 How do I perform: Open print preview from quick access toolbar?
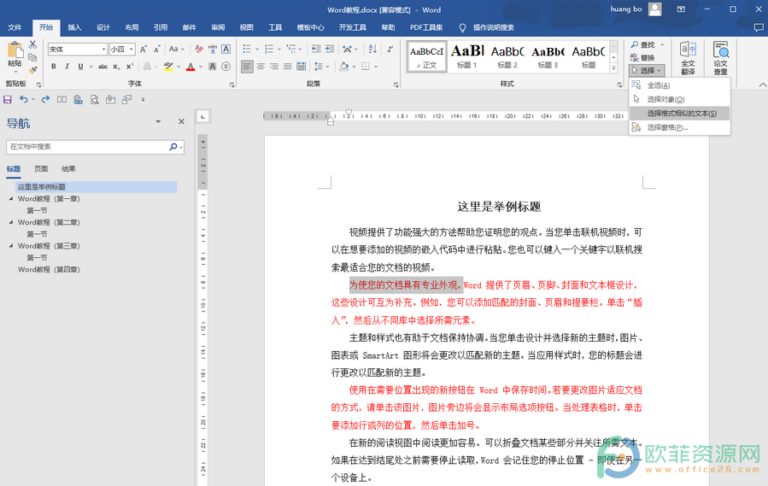(x=95, y=100)
